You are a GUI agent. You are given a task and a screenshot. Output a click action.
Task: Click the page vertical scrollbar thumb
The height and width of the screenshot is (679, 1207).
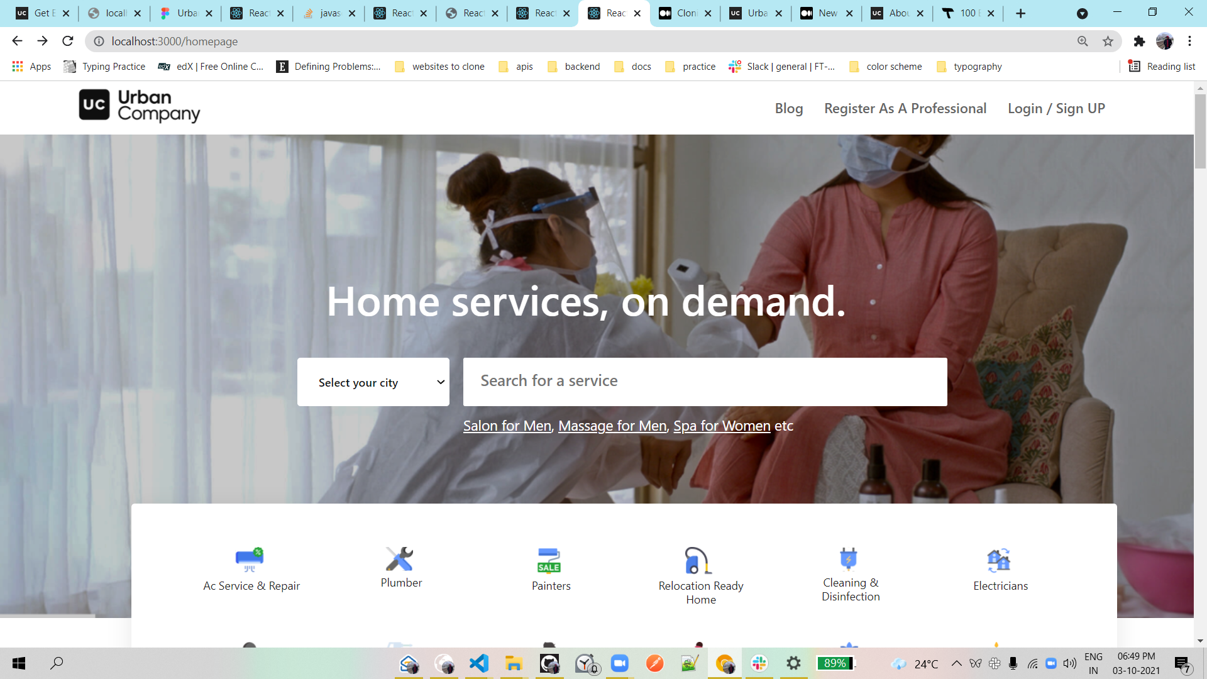point(1200,132)
